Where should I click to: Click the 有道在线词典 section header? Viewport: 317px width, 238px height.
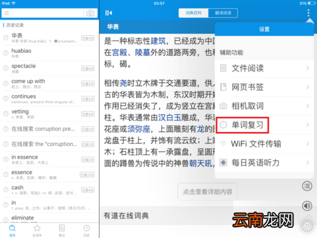click(x=126, y=216)
